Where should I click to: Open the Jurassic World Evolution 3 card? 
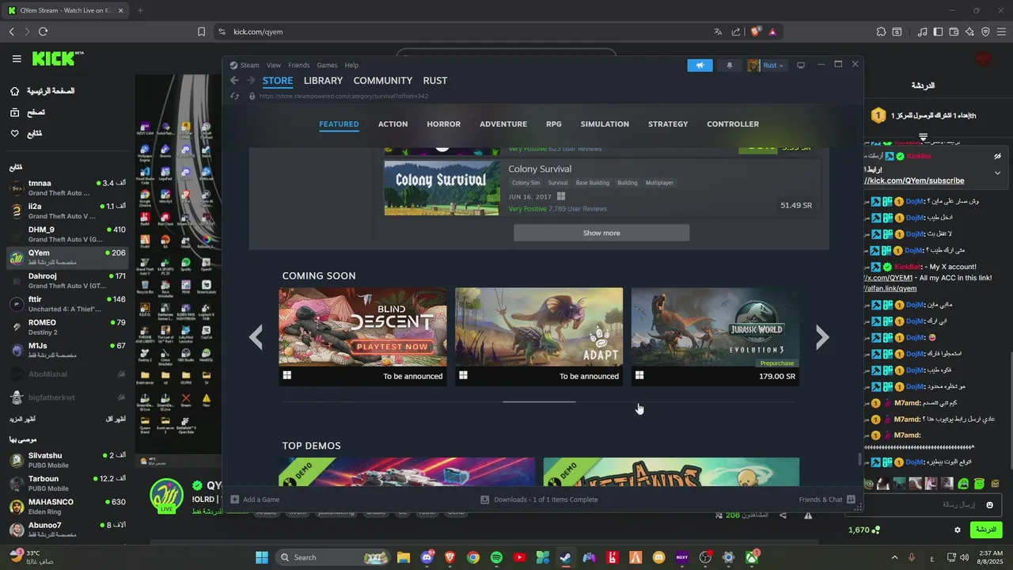click(715, 336)
